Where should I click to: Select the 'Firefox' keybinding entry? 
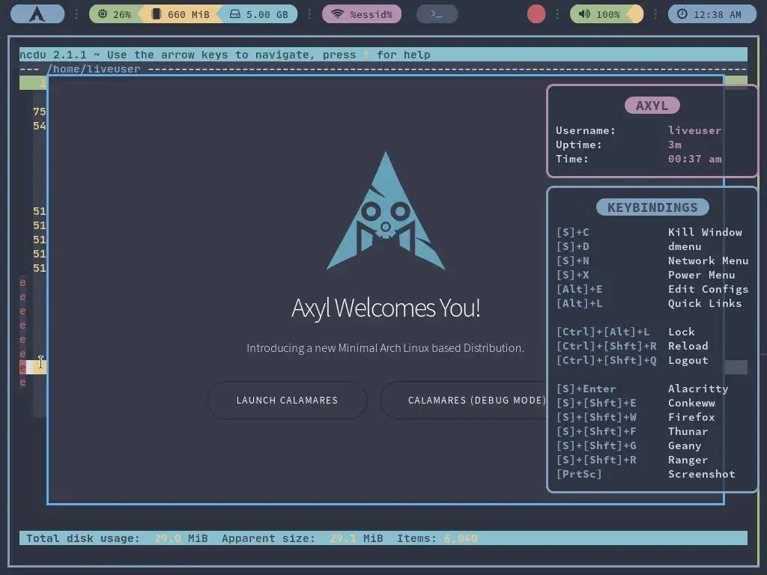tap(691, 417)
